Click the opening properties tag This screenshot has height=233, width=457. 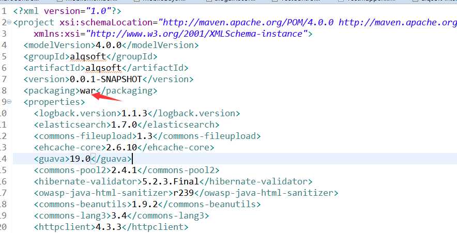[54, 102]
